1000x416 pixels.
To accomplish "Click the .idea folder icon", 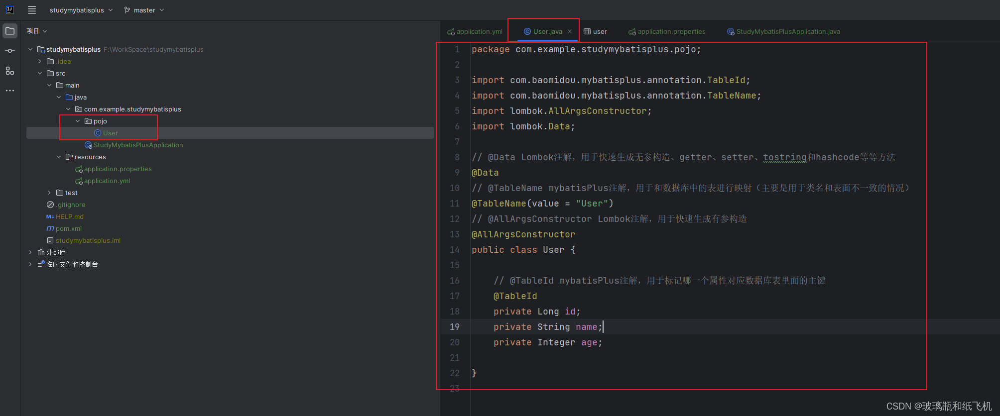I will click(x=50, y=61).
